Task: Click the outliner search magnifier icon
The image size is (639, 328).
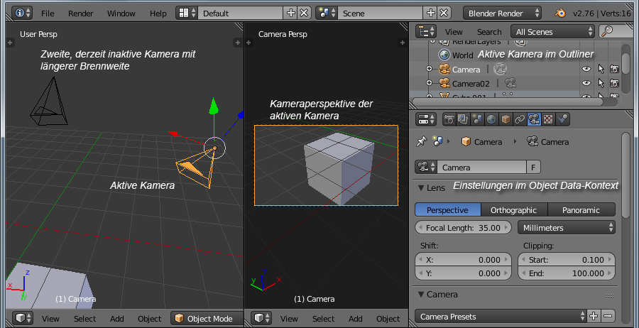Action: [x=607, y=31]
